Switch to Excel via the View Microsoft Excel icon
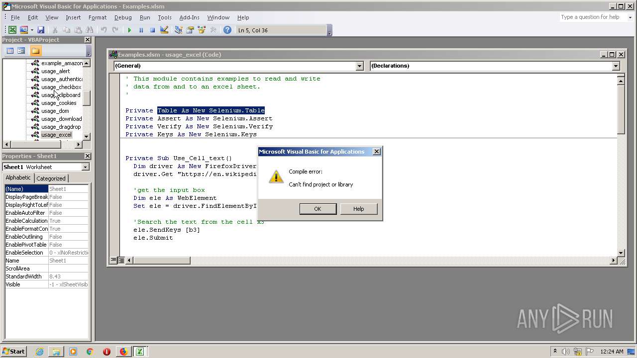Screen dimensions: 637x358 (x=12, y=30)
